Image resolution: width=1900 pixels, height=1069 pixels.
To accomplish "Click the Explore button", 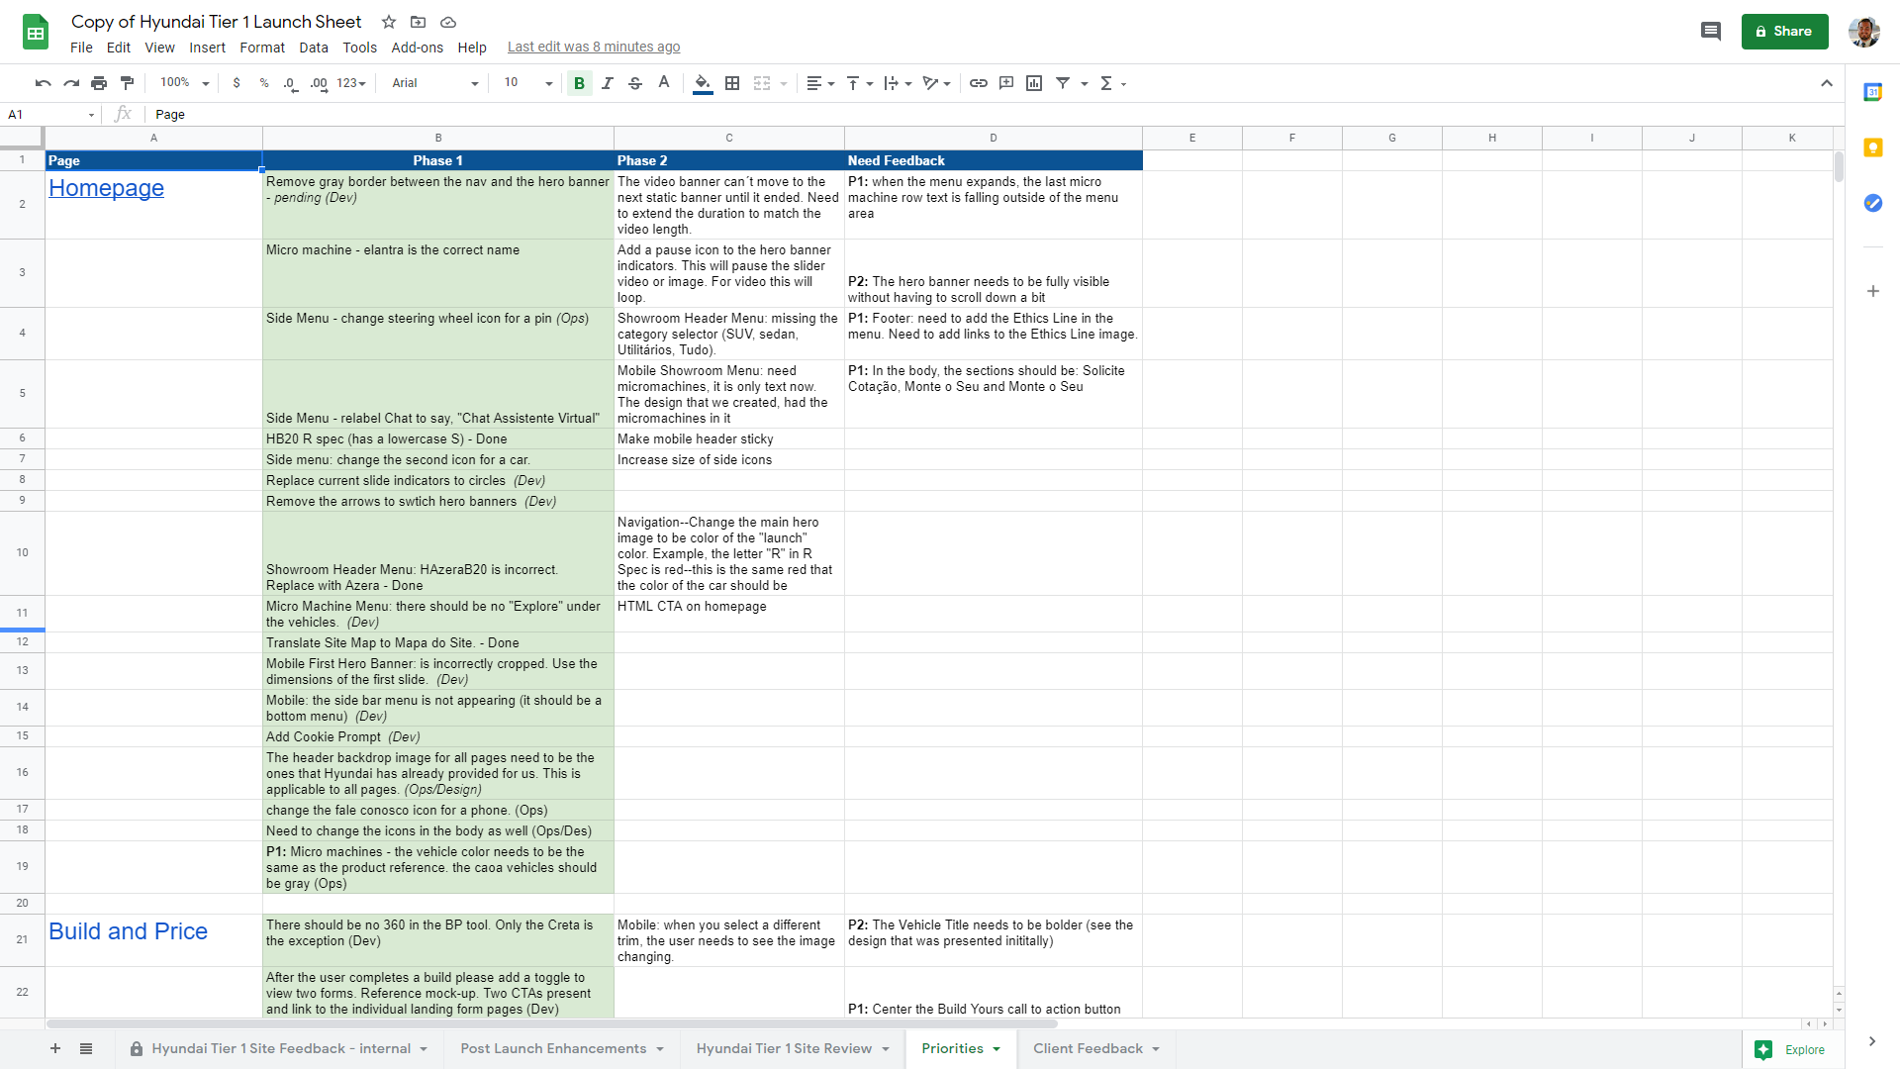I will pos(1791,1050).
